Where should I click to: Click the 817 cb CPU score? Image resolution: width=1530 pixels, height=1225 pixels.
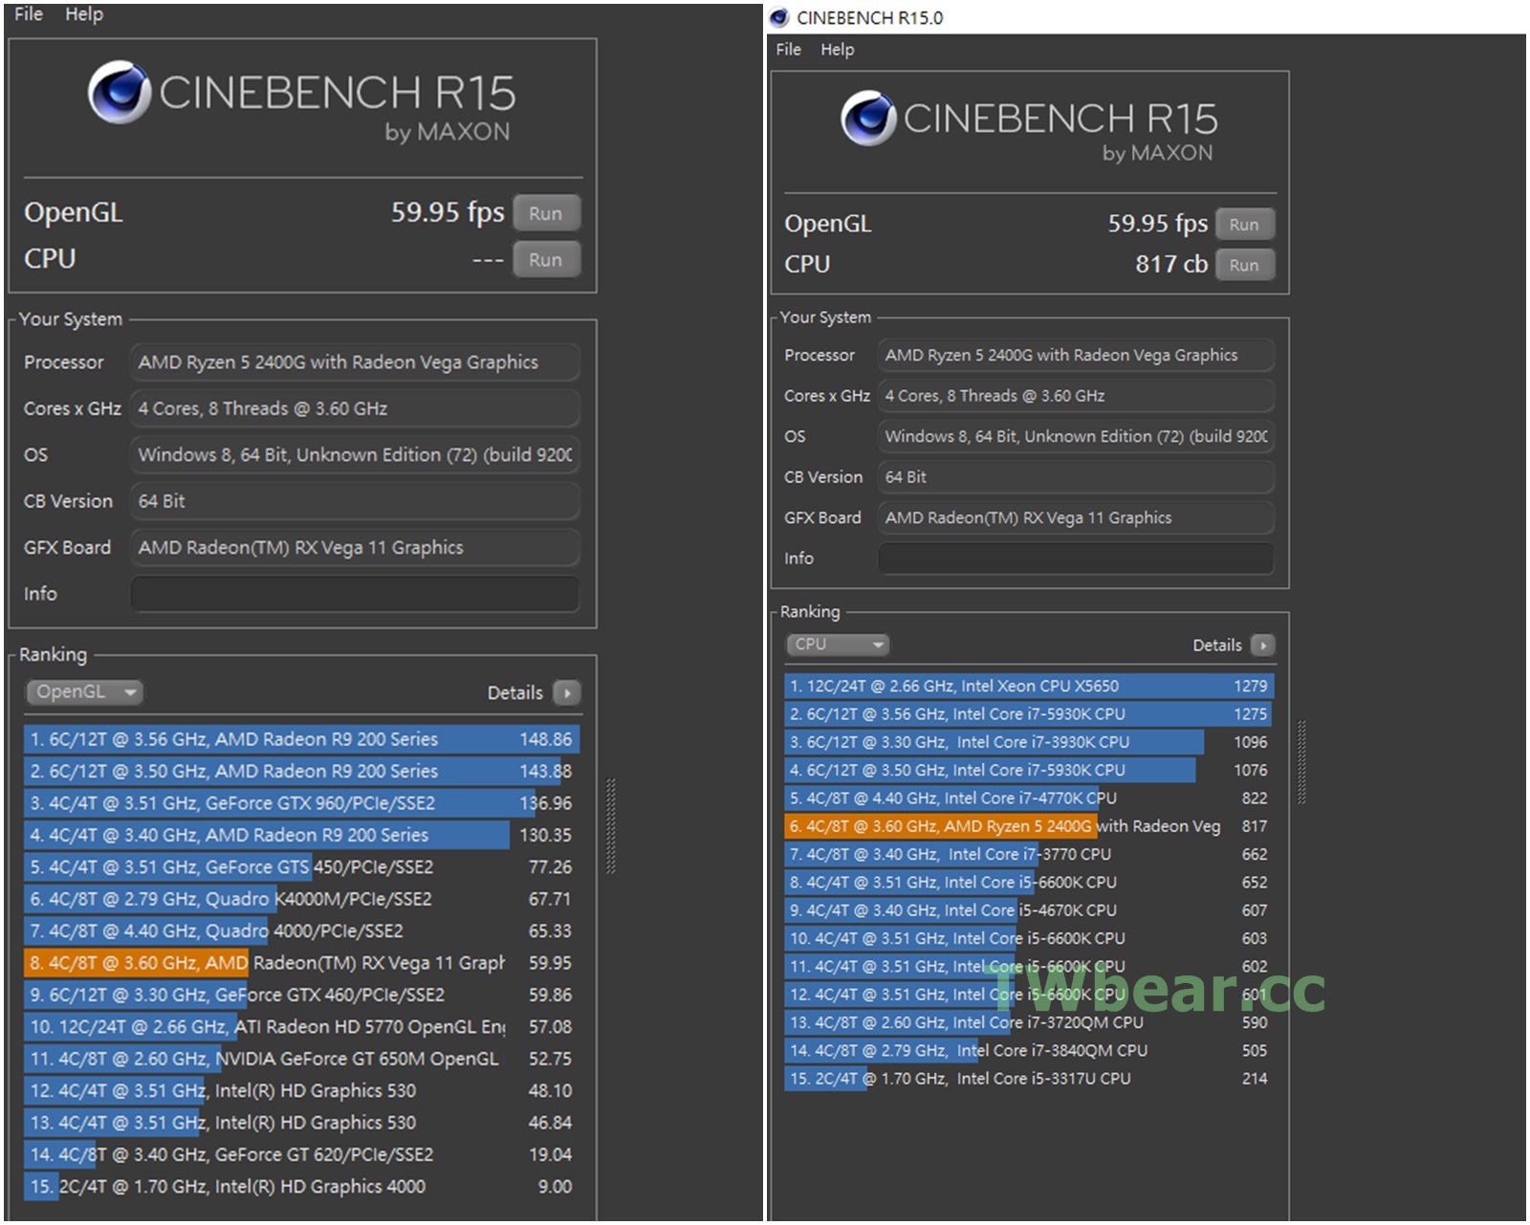point(1171,264)
